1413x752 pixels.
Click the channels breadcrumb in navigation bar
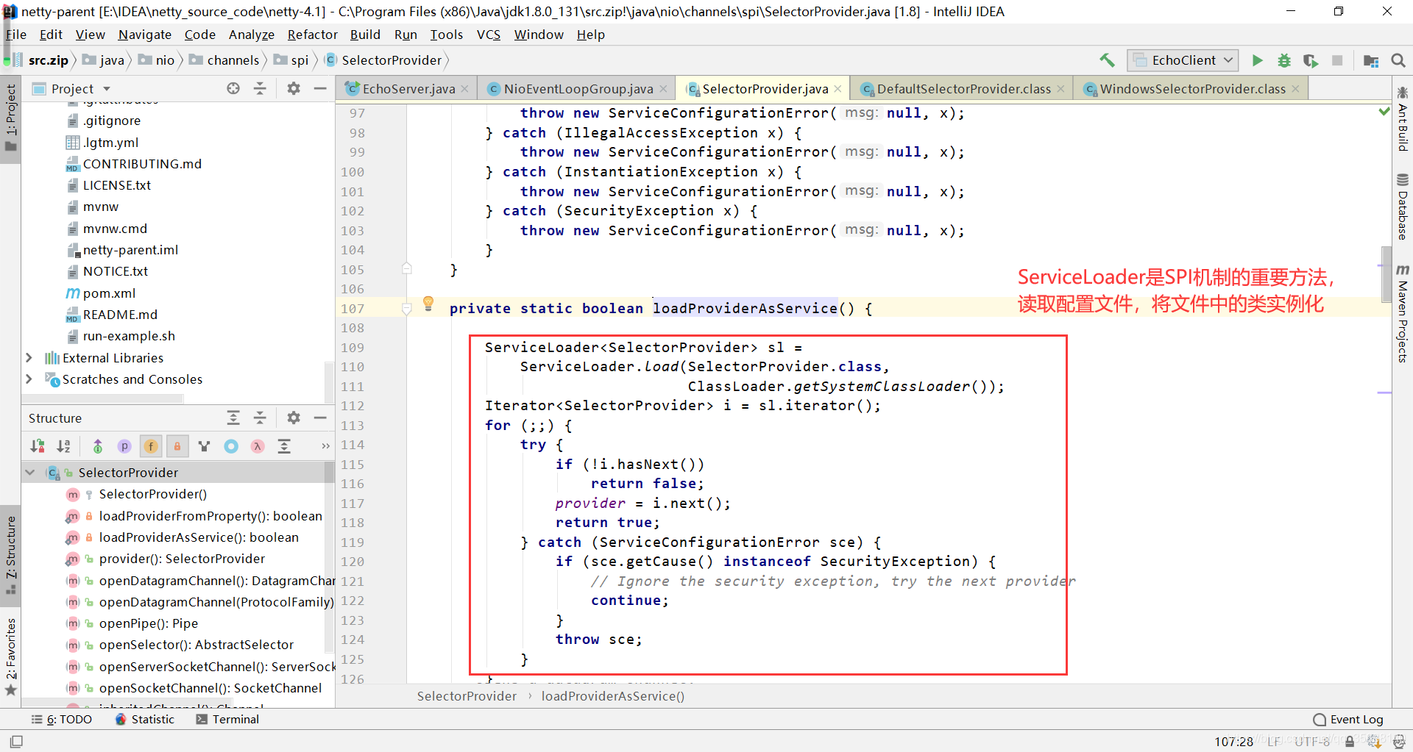point(224,60)
